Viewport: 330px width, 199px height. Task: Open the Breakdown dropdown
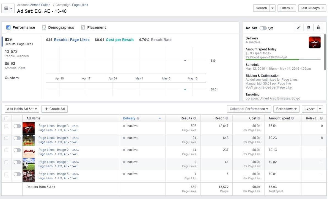[x=286, y=109]
